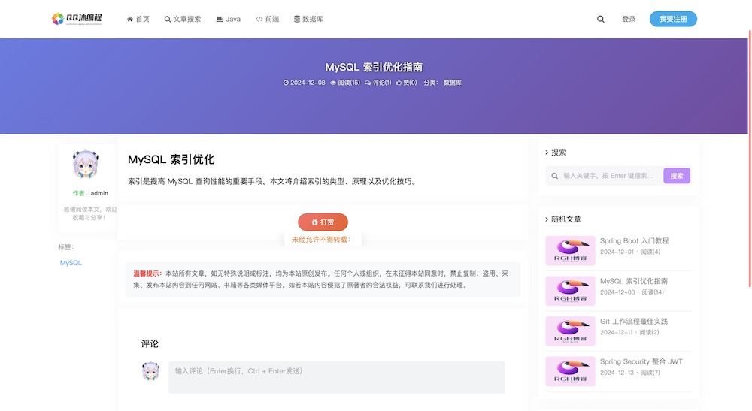Open the MySQL tag link

coord(71,263)
